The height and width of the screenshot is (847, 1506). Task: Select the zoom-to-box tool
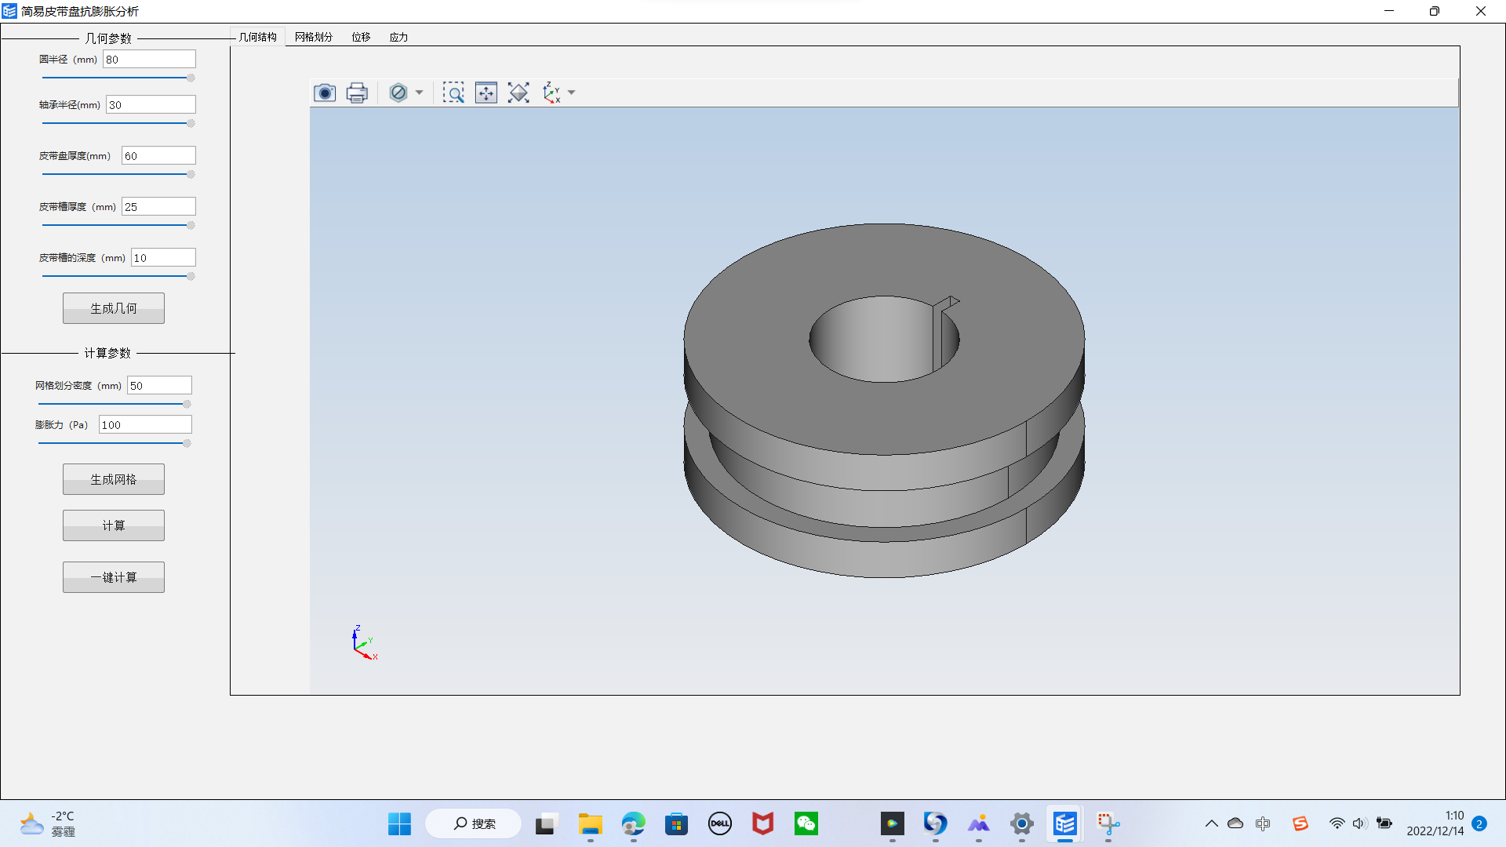pos(453,93)
